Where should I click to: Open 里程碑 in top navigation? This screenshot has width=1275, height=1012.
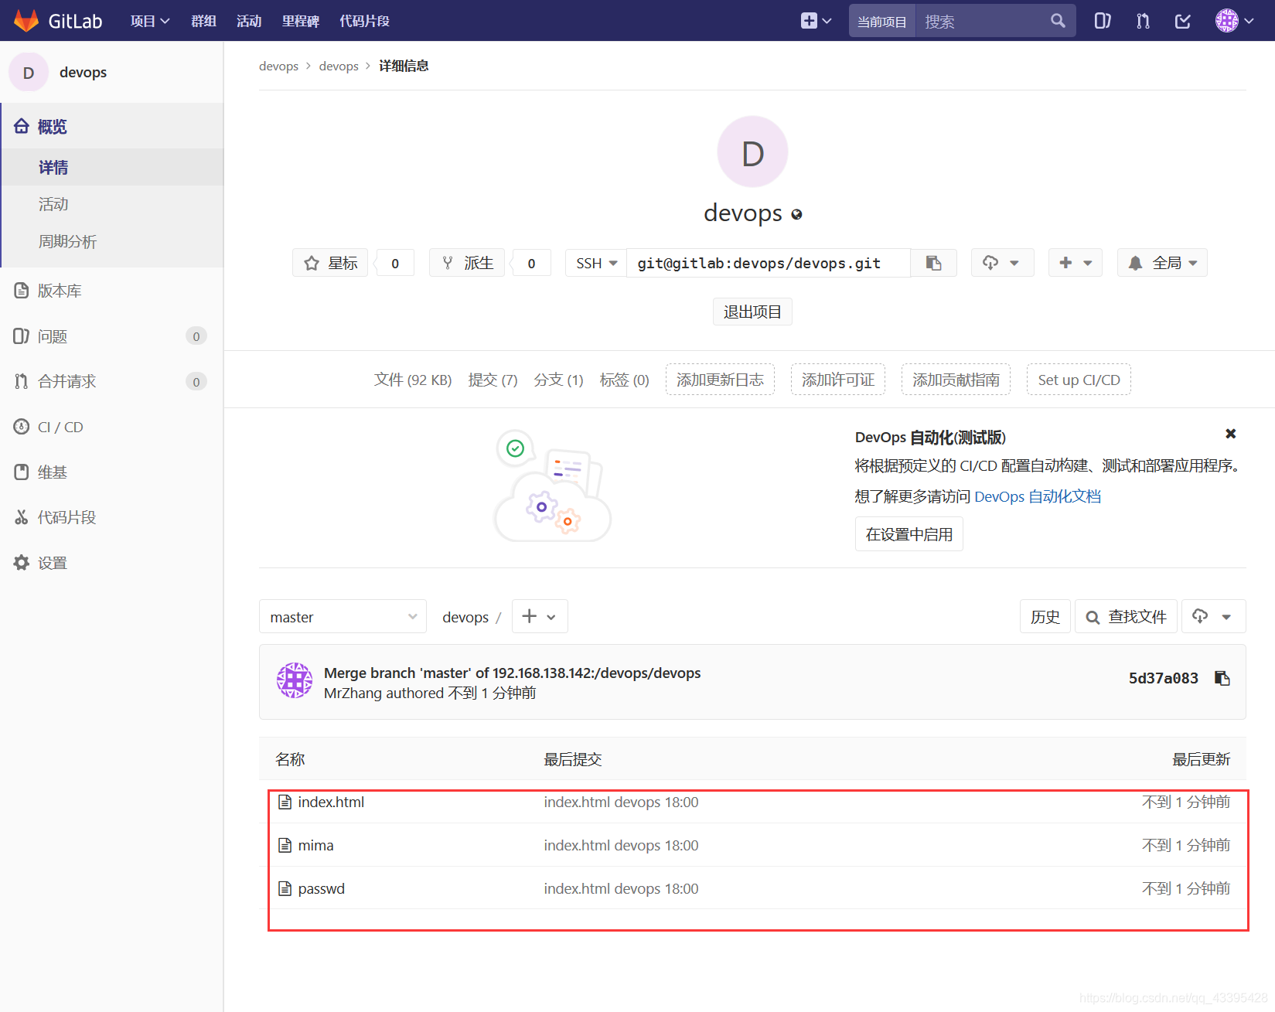click(301, 21)
